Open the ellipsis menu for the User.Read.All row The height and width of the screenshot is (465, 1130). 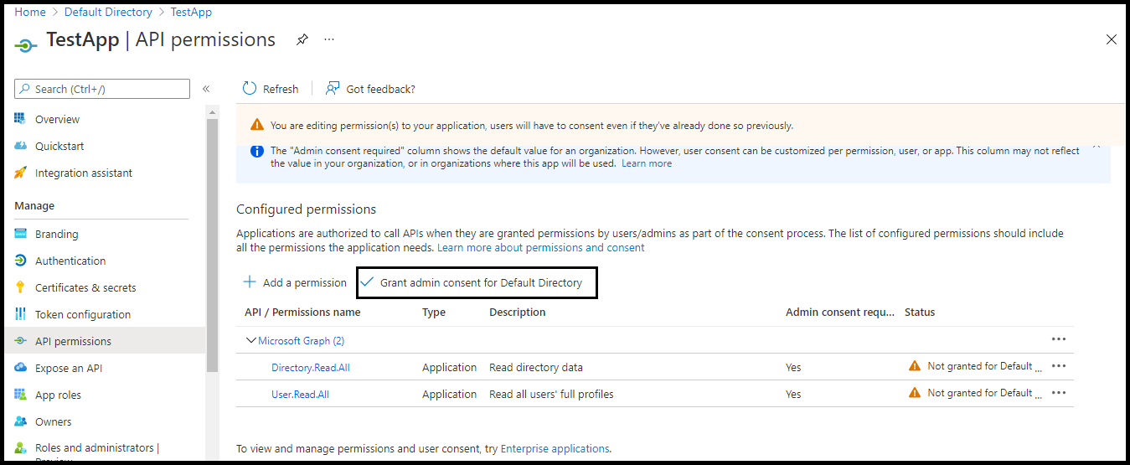(x=1059, y=393)
